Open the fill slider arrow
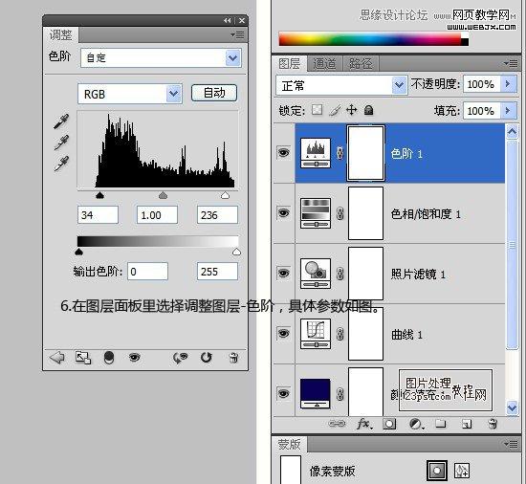The width and height of the screenshot is (526, 484). point(508,111)
